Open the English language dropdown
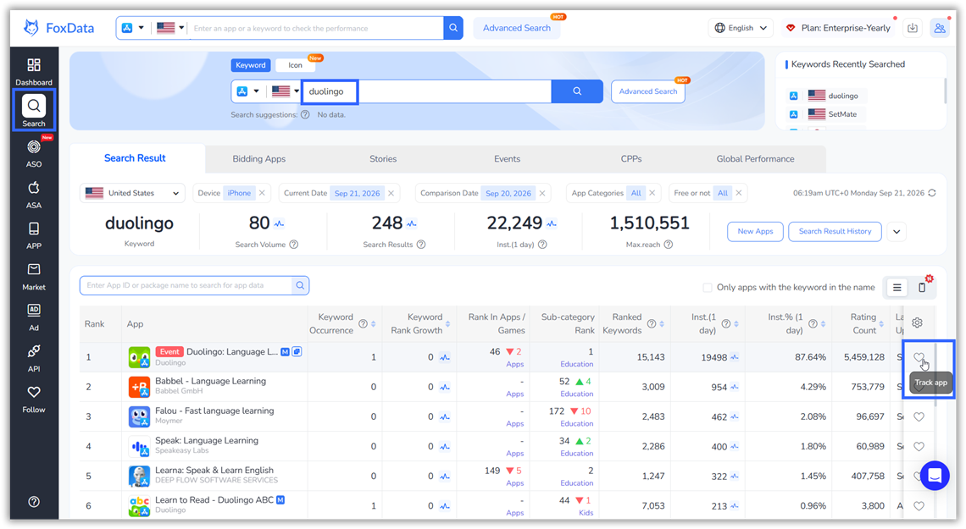 741,28
